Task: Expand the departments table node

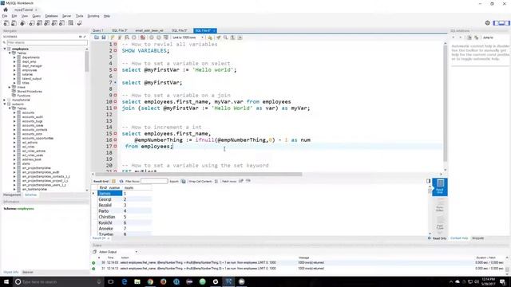Action: tap(14, 57)
